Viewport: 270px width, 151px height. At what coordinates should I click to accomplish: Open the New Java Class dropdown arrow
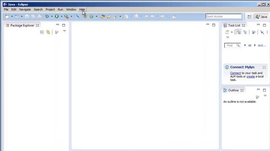coord(97,16)
